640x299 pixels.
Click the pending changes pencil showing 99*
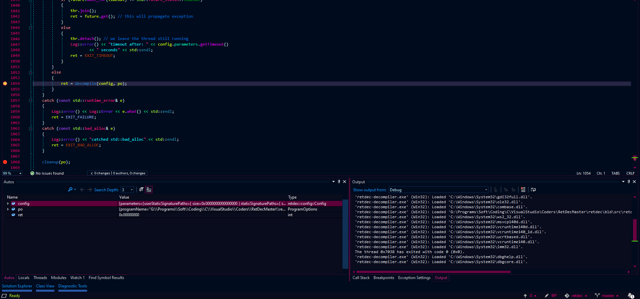click(551, 296)
